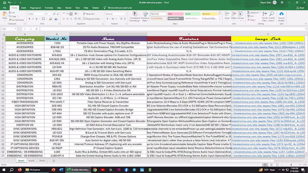This screenshot has width=308, height=173.
Task: Toggle Bold formatting
Action: 29,19
